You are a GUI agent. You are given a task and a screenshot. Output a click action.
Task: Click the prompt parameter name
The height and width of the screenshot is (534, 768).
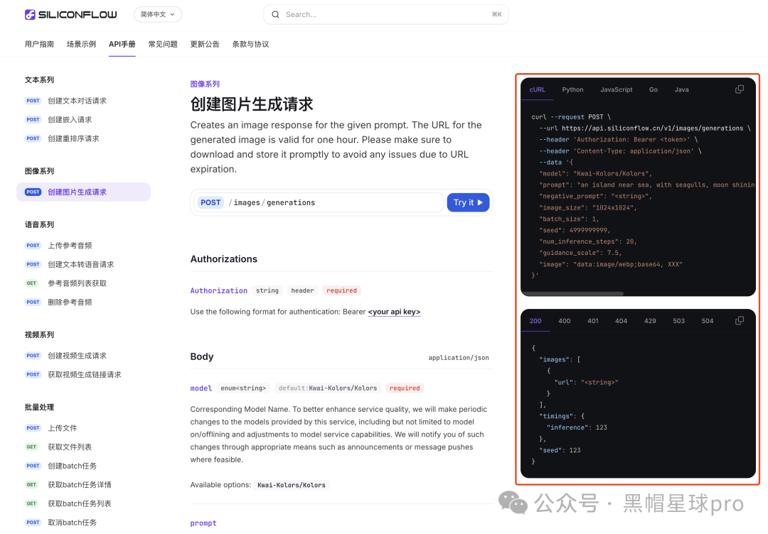203,523
